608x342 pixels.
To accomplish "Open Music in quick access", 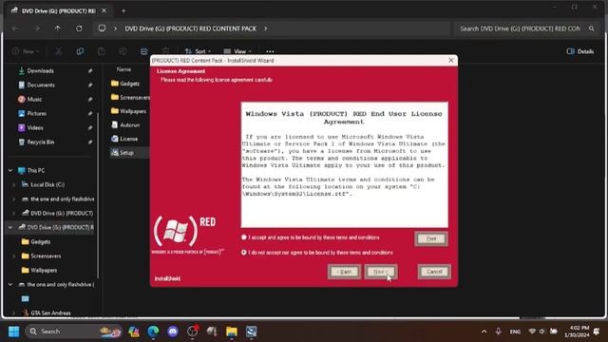I will coord(34,99).
